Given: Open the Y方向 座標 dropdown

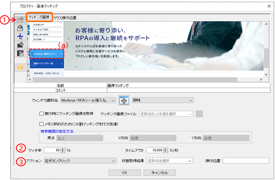Looking at the screenshot, I should pos(226,138).
